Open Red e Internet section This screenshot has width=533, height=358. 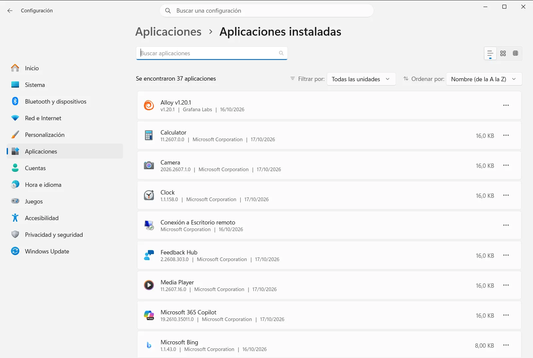65,118
